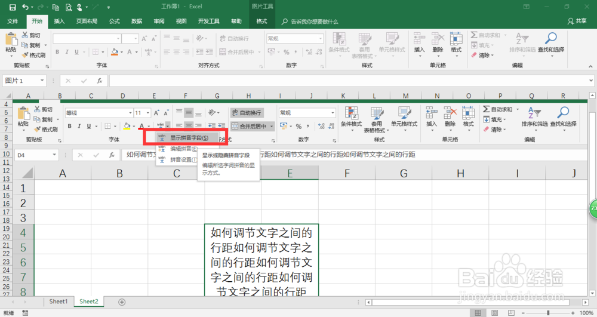
Task: Click the zoom out minus button in status bar
Action: [x=524, y=313]
